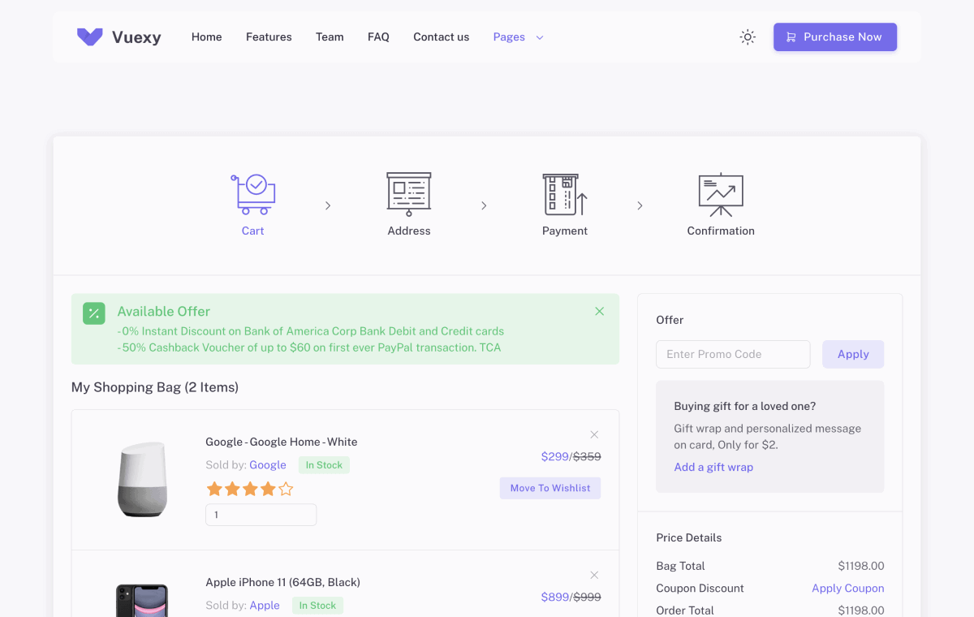Click the green discount offer icon
This screenshot has height=617, width=974.
pyautogui.click(x=93, y=313)
